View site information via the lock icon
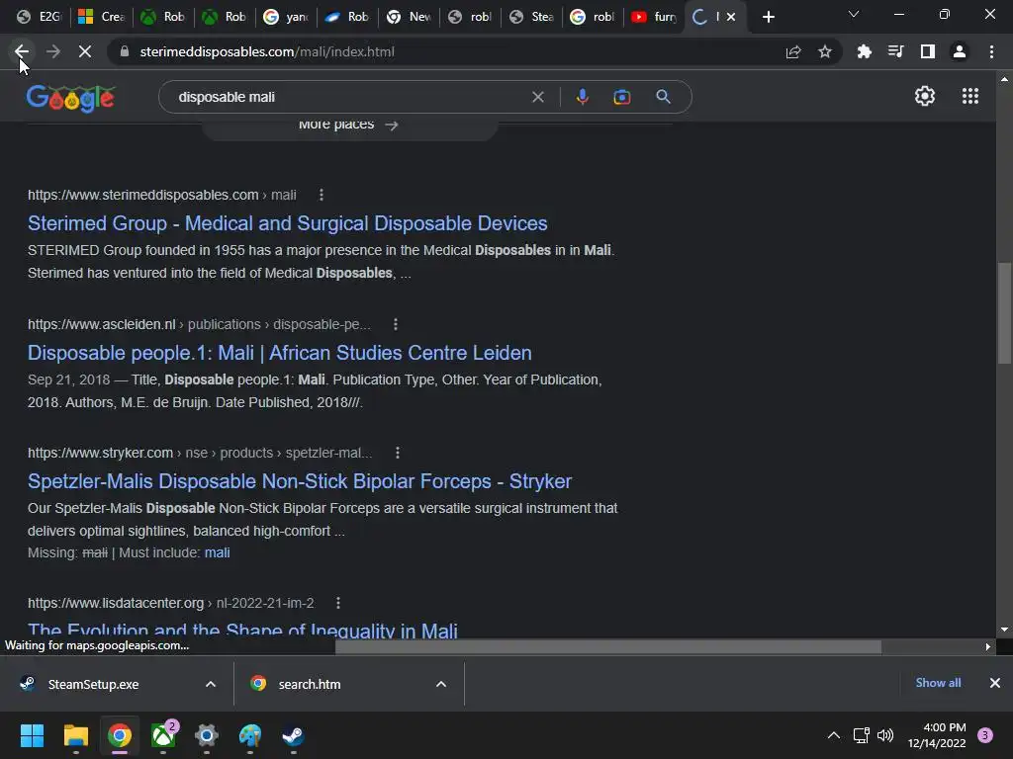Image resolution: width=1013 pixels, height=759 pixels. (125, 51)
